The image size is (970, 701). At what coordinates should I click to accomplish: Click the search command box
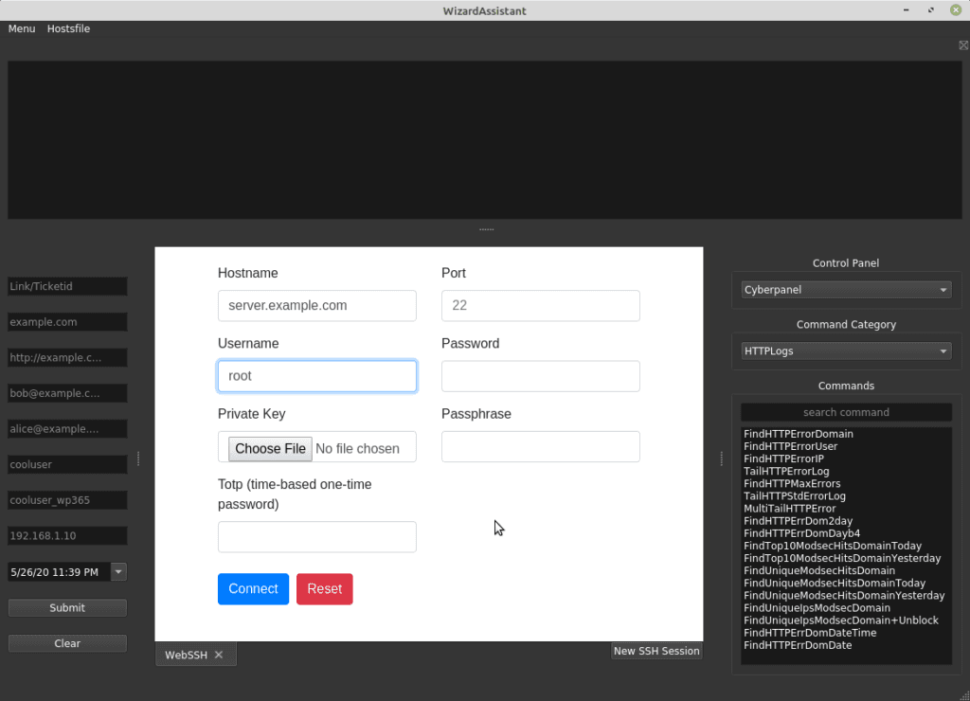click(846, 412)
